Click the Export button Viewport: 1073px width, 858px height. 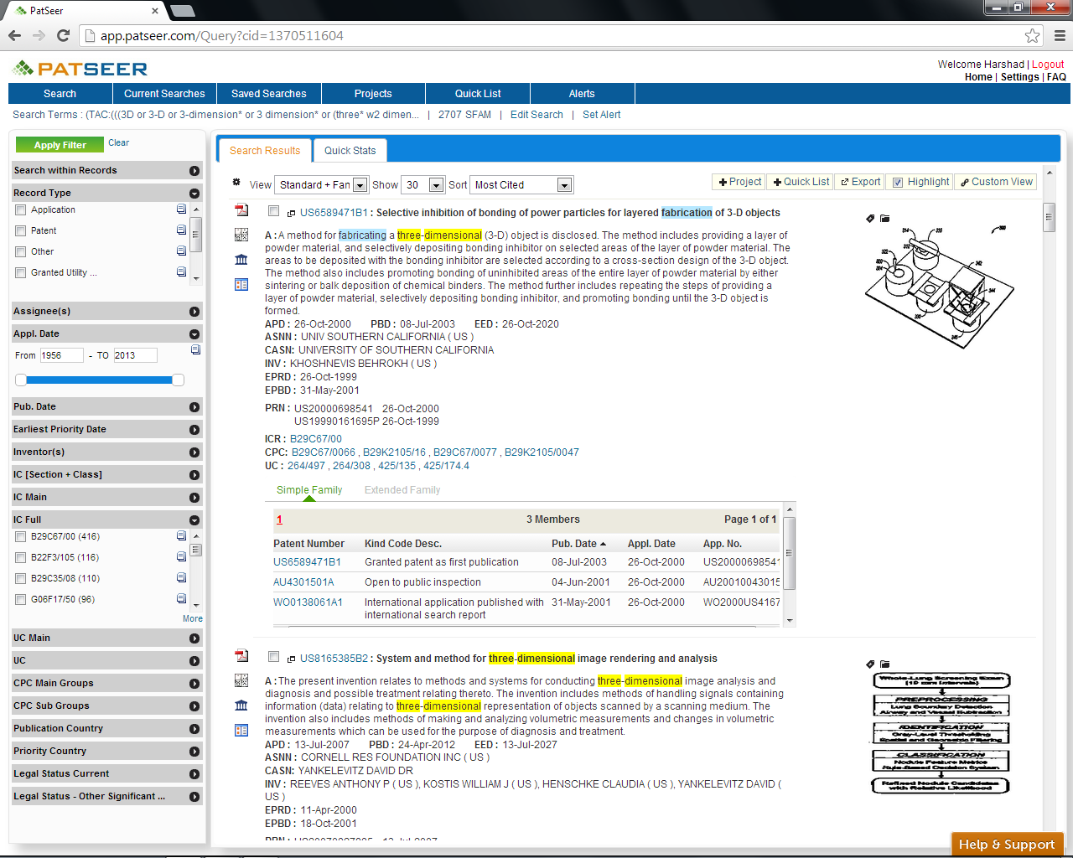861,182
